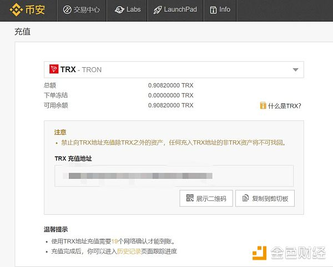Click the 充值 page heading
Viewport: 333px width, 267px height.
click(x=23, y=32)
